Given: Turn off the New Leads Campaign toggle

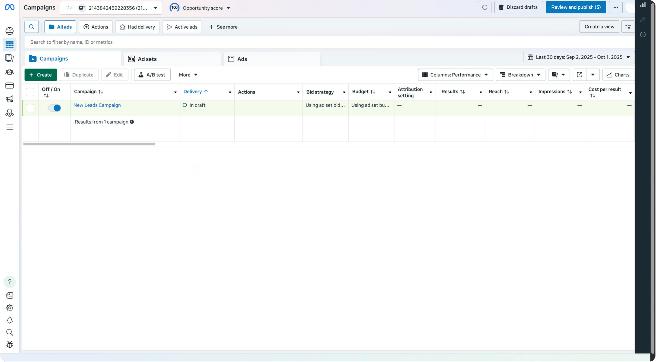Looking at the screenshot, I should (x=54, y=108).
